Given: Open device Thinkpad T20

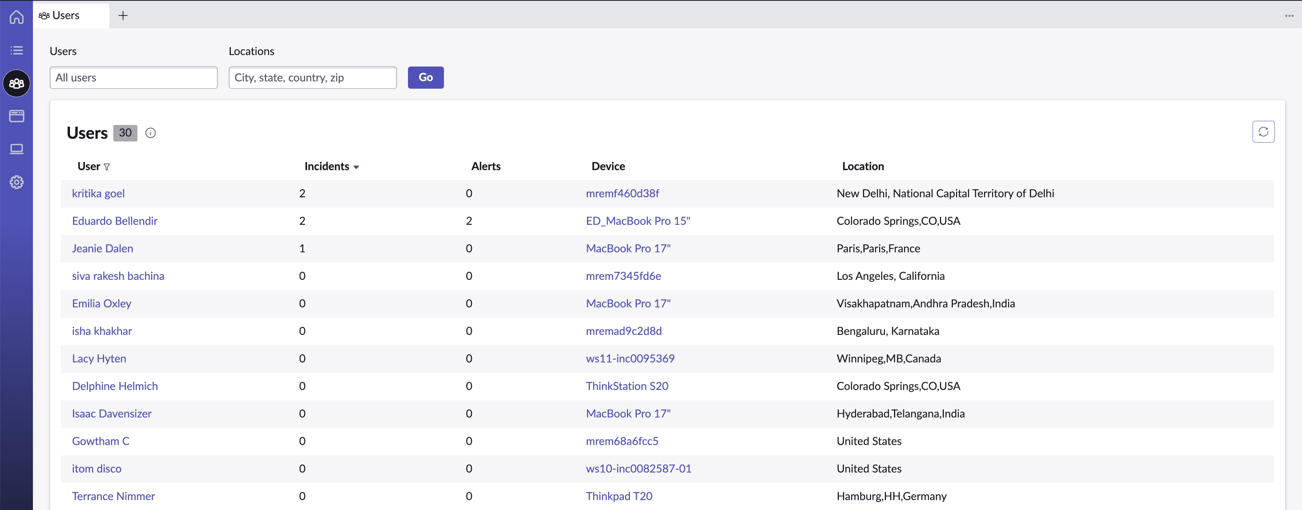Looking at the screenshot, I should click(x=618, y=496).
